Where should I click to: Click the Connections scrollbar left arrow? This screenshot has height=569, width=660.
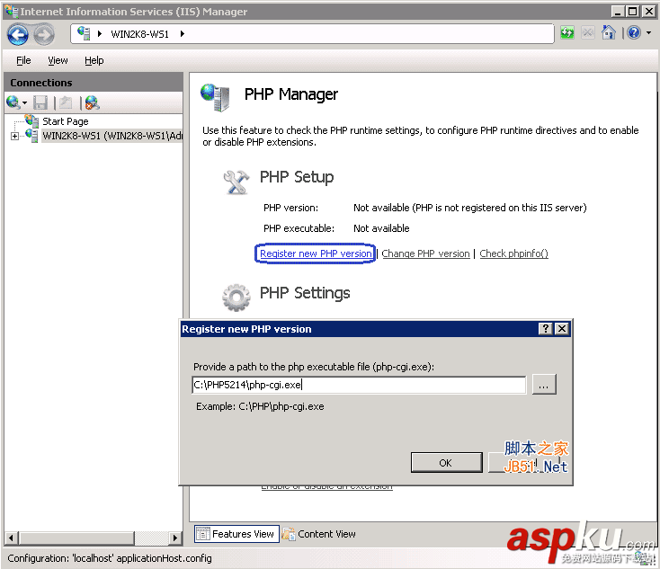point(12,538)
